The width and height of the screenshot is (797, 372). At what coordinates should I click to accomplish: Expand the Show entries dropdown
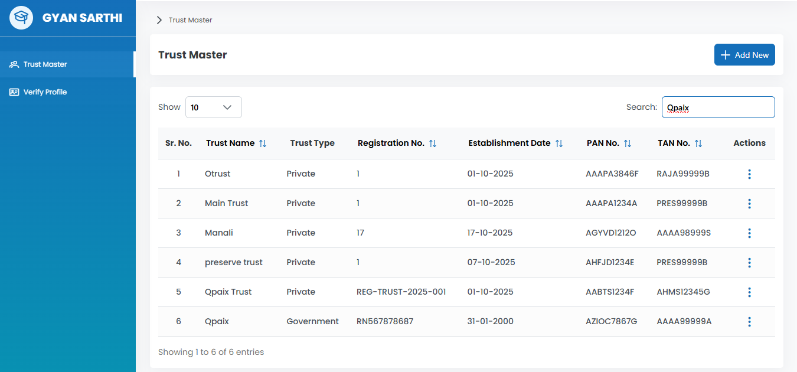click(213, 107)
